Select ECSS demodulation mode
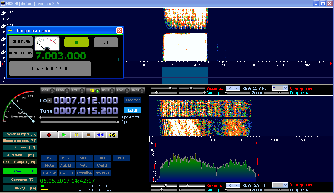Image resolution: width=334 pixels, height=193 pixels. point(62,90)
